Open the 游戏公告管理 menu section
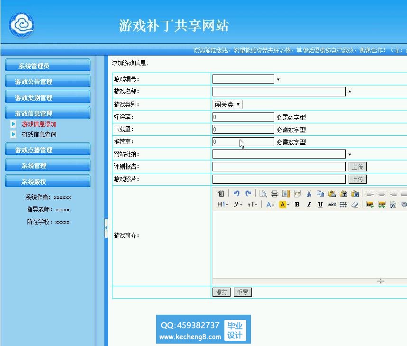The height and width of the screenshot is (346, 407). point(48,81)
